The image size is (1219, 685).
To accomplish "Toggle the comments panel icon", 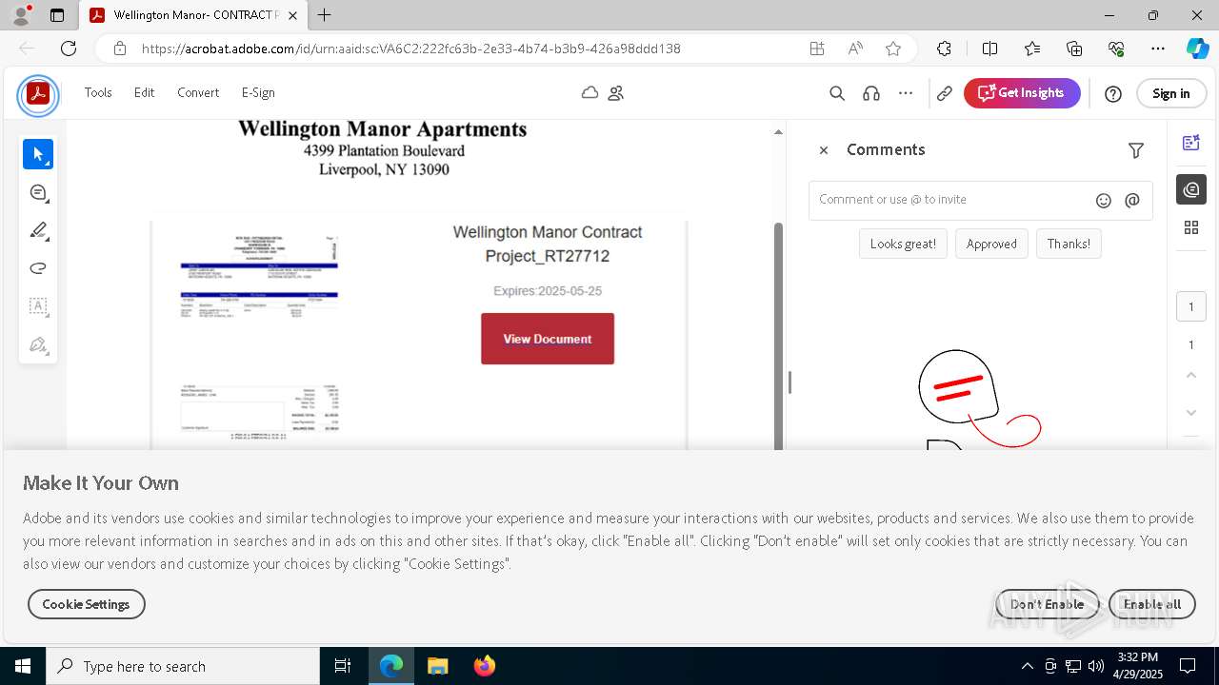I will [1191, 189].
